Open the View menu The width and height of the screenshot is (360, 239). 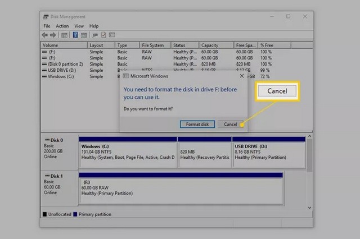coord(79,26)
